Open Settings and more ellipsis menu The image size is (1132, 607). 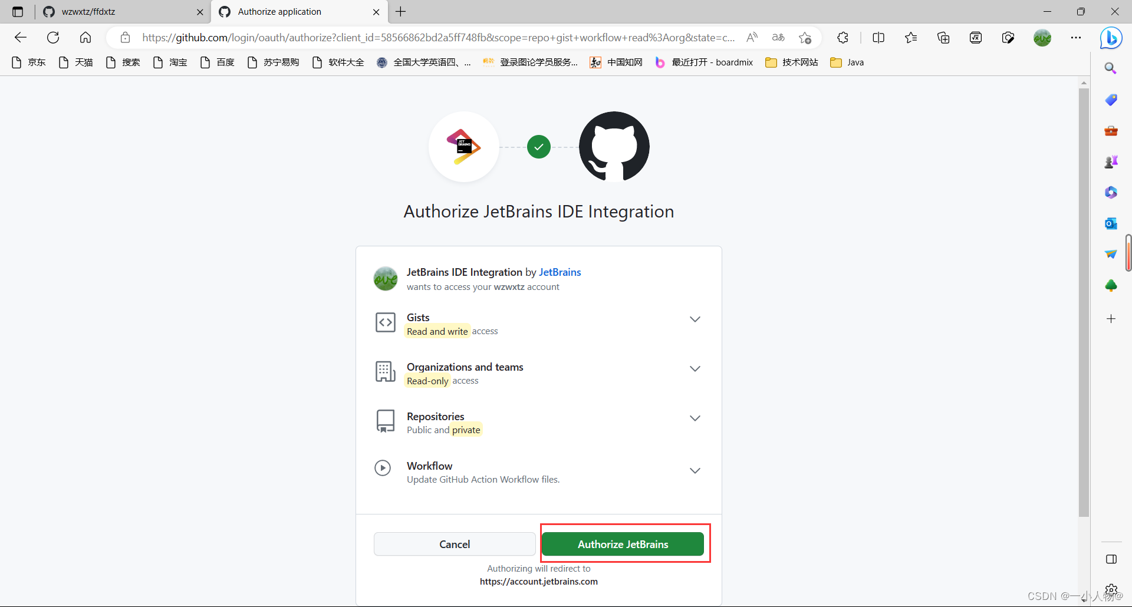pos(1076,38)
